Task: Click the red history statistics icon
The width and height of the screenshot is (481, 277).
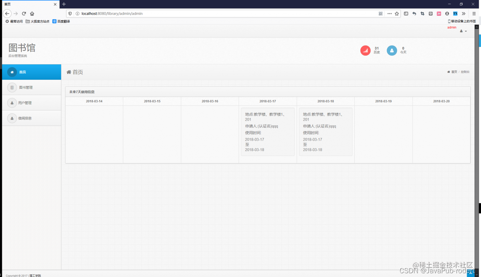Action: click(x=365, y=50)
